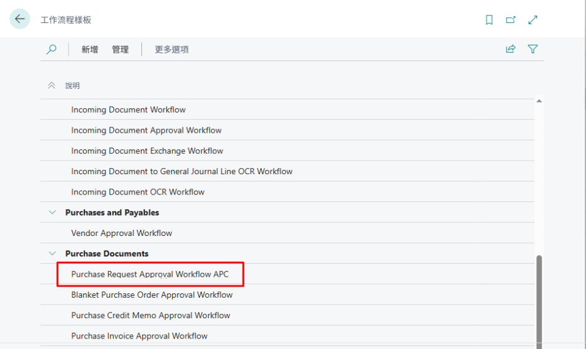586x349 pixels.
Task: Open page in new window icon
Action: [511, 20]
